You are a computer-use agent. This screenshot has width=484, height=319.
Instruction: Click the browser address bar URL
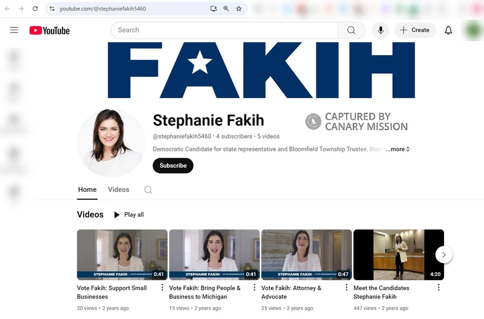tap(103, 8)
